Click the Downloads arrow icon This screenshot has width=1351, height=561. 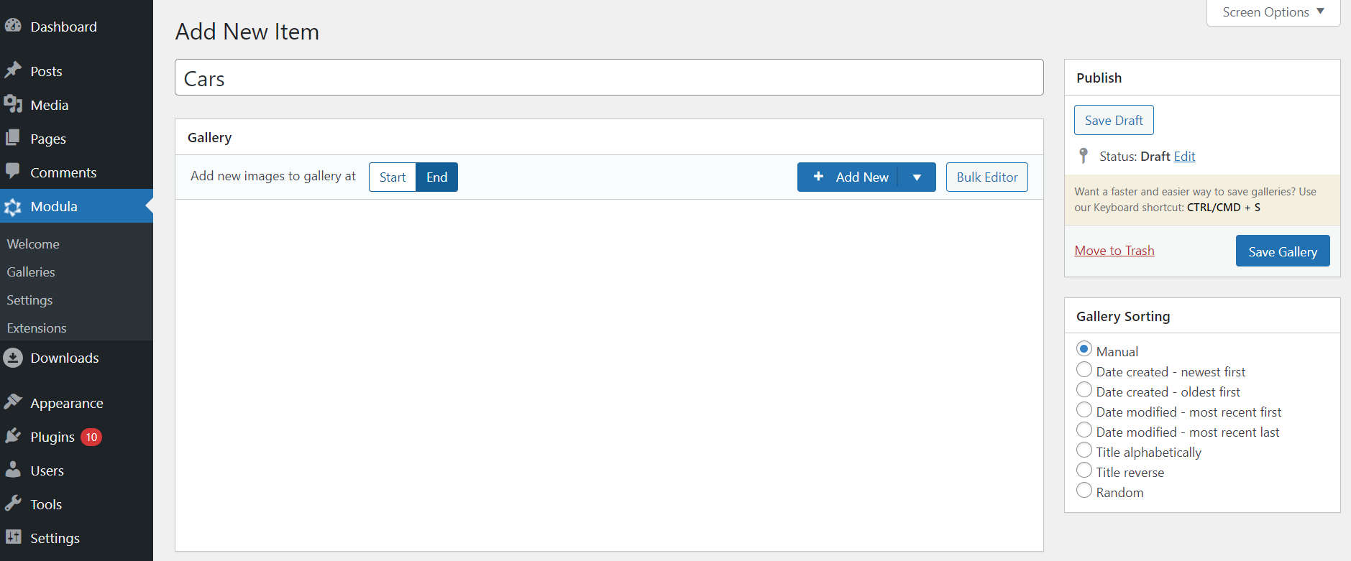(13, 358)
